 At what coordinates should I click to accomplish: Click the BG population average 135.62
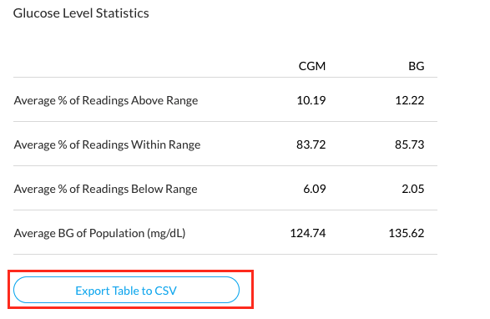(407, 233)
